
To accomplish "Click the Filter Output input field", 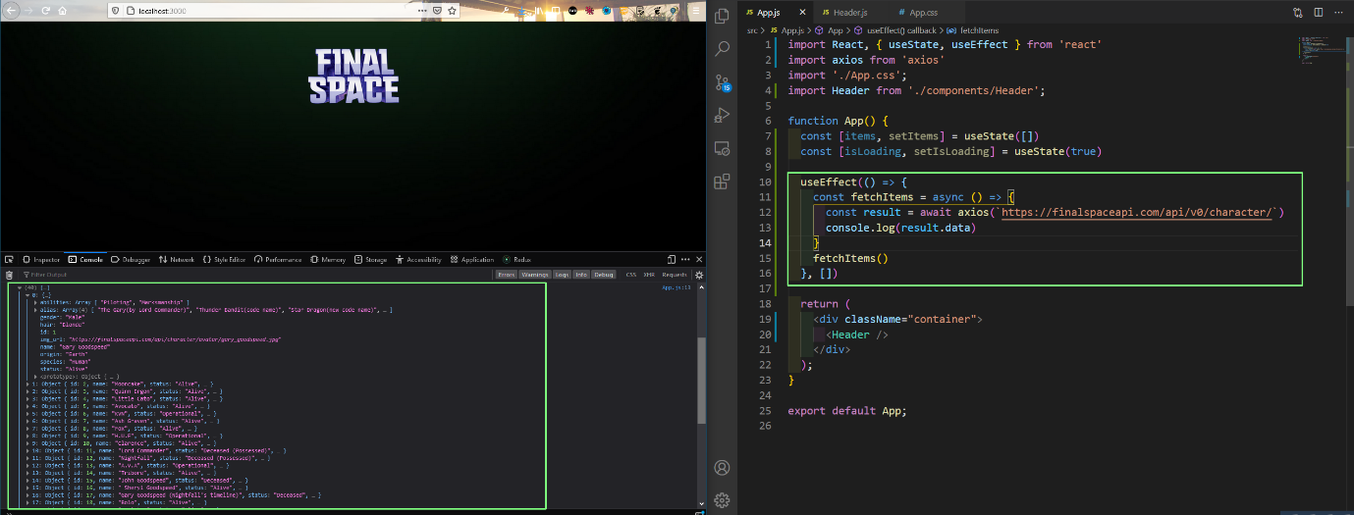I will click(59, 276).
